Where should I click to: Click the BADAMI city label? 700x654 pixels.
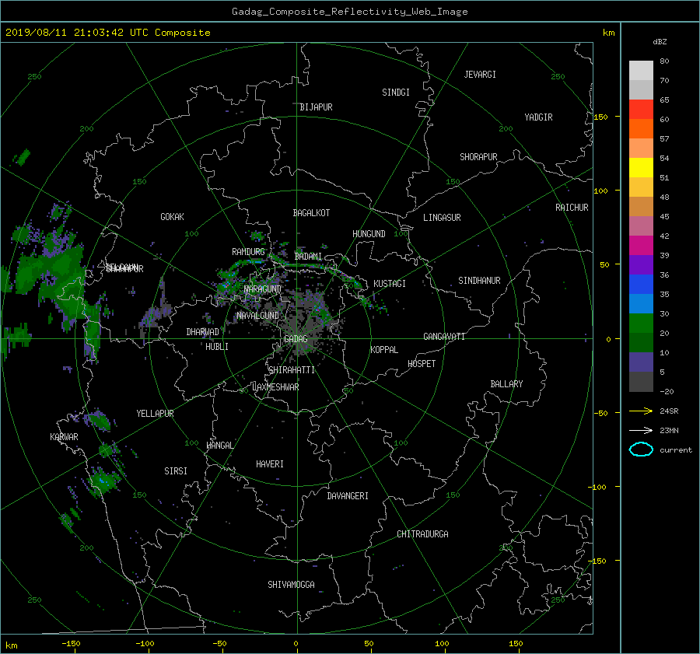pyautogui.click(x=308, y=257)
